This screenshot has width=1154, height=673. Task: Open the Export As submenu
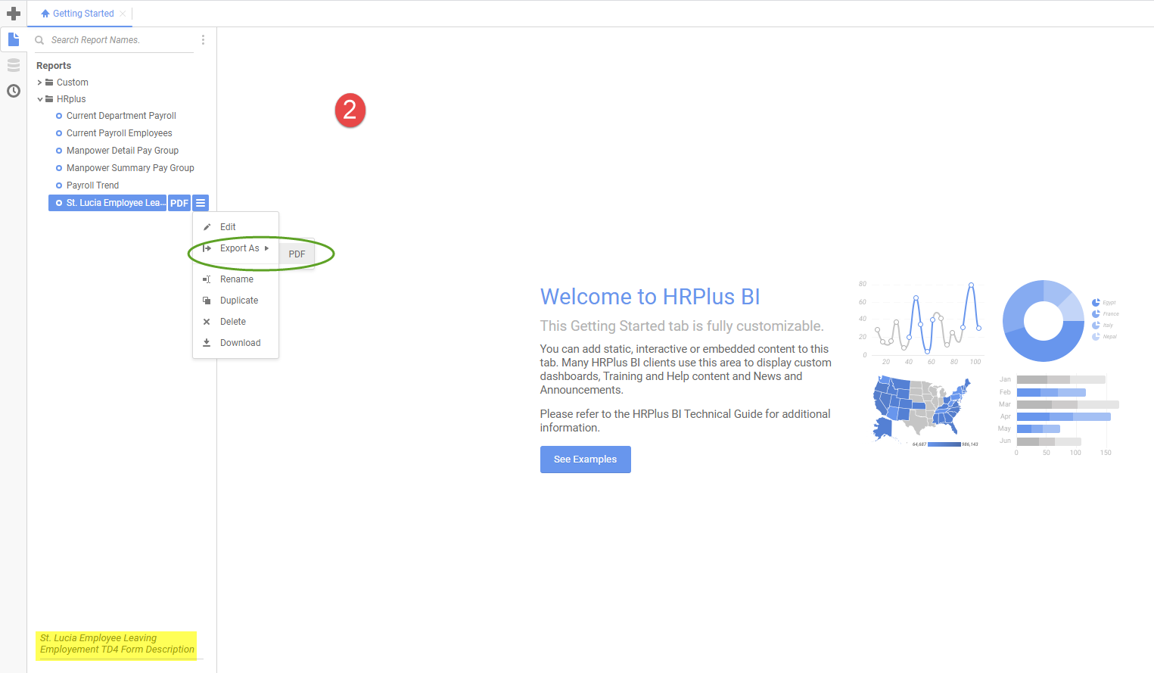[236, 248]
